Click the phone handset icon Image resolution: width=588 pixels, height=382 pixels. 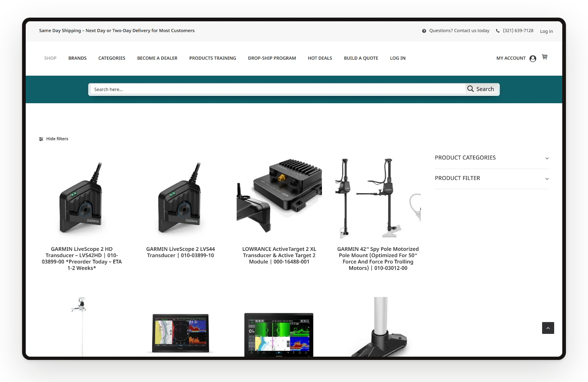coord(498,31)
